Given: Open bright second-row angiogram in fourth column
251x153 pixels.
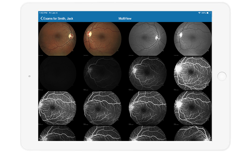Looking at the screenshot, I should (x=193, y=73).
